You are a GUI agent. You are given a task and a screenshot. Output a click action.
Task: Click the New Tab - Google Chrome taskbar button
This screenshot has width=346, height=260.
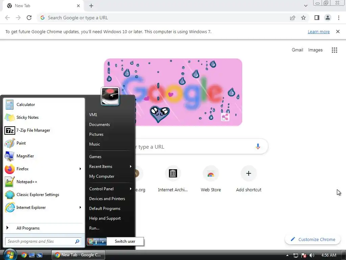(x=78, y=255)
